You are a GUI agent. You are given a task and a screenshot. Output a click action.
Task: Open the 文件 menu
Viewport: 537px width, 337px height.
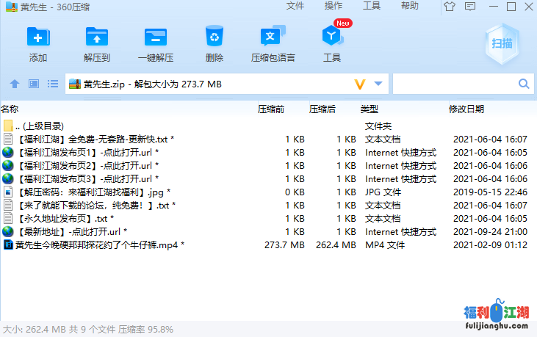(x=295, y=6)
